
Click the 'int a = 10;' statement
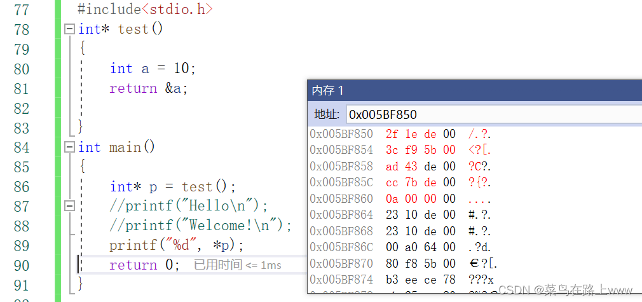click(x=153, y=69)
